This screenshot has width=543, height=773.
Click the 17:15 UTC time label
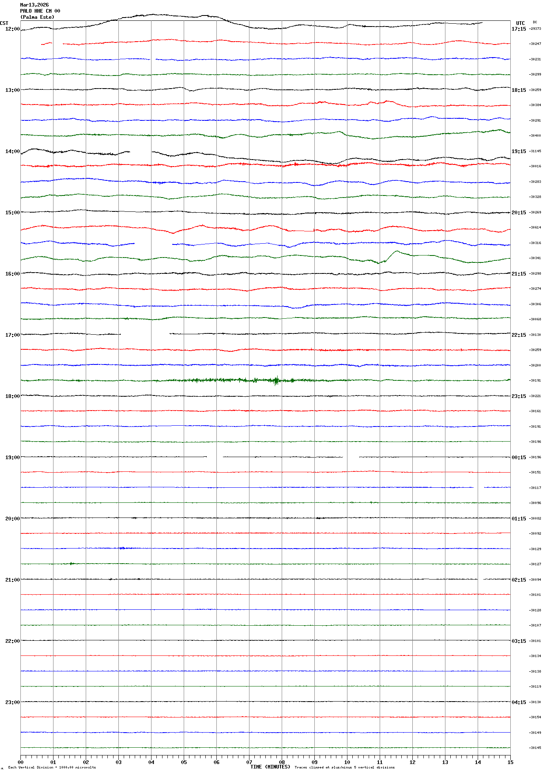[x=519, y=29]
